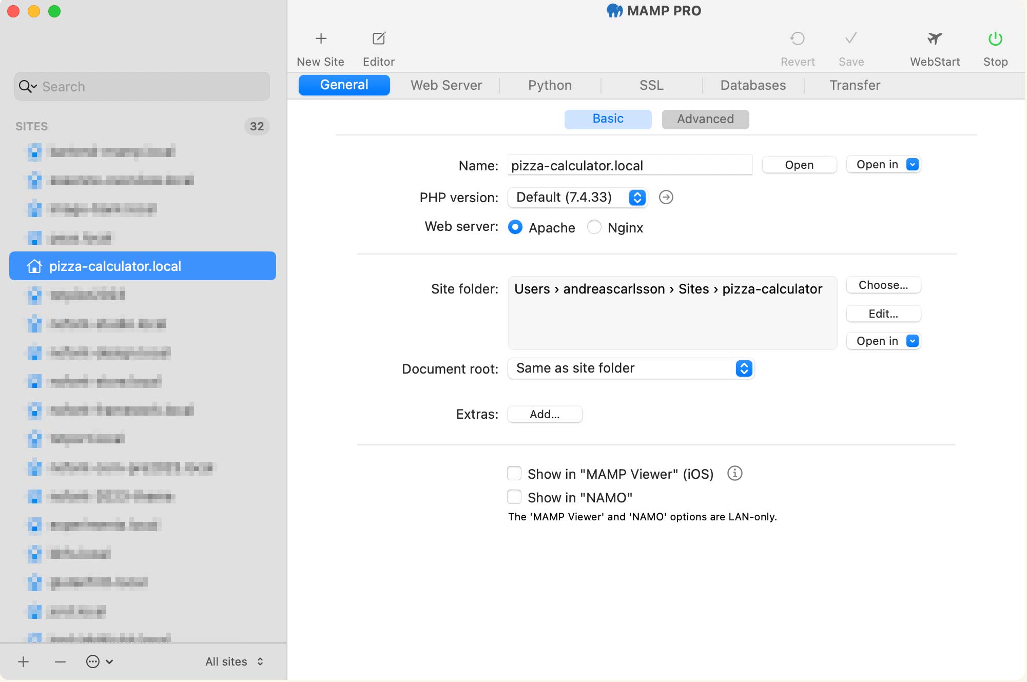The image size is (1027, 682).
Task: Launch WebStart via the airplane icon
Action: pyautogui.click(x=935, y=38)
